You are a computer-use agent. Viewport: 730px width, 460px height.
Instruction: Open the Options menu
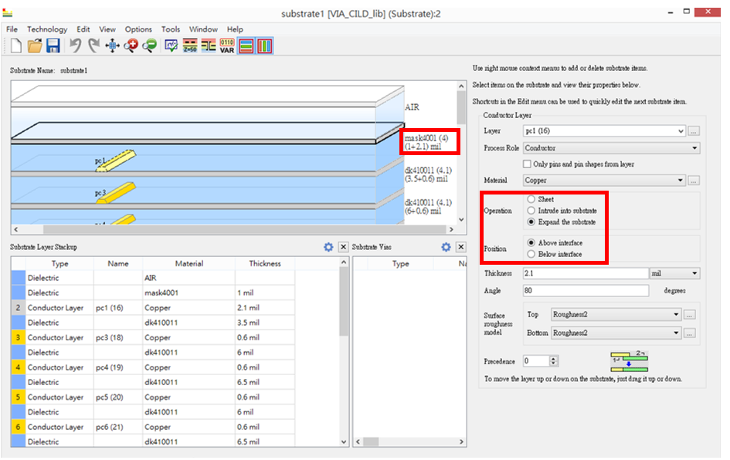point(138,29)
